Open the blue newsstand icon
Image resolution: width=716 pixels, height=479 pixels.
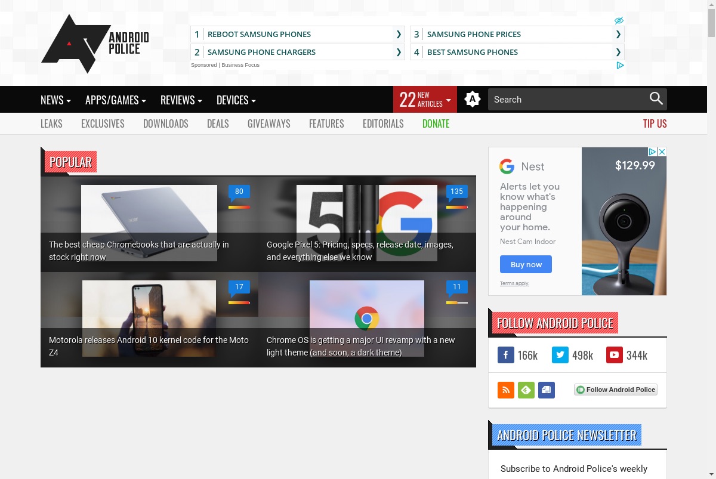(x=547, y=390)
